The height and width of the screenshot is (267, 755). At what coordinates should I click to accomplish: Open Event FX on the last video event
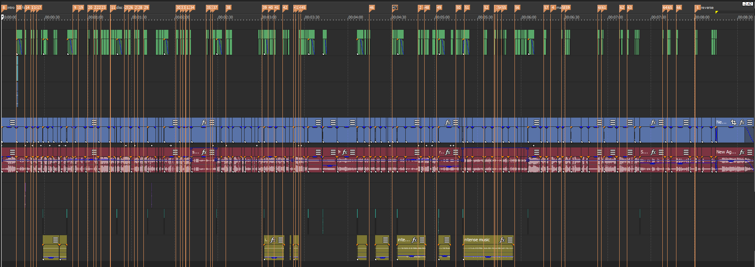click(742, 122)
